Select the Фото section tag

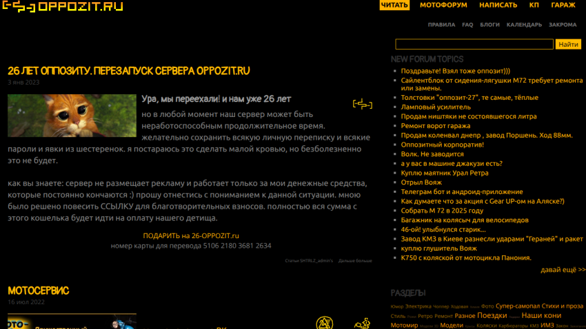(x=487, y=306)
